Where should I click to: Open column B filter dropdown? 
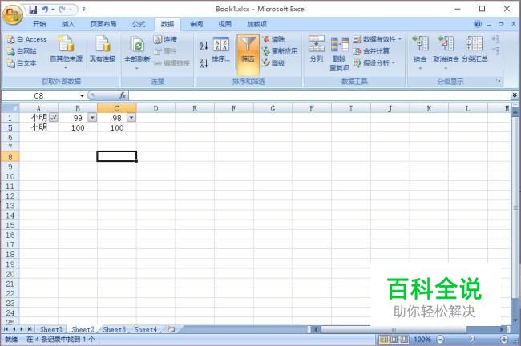coord(92,118)
